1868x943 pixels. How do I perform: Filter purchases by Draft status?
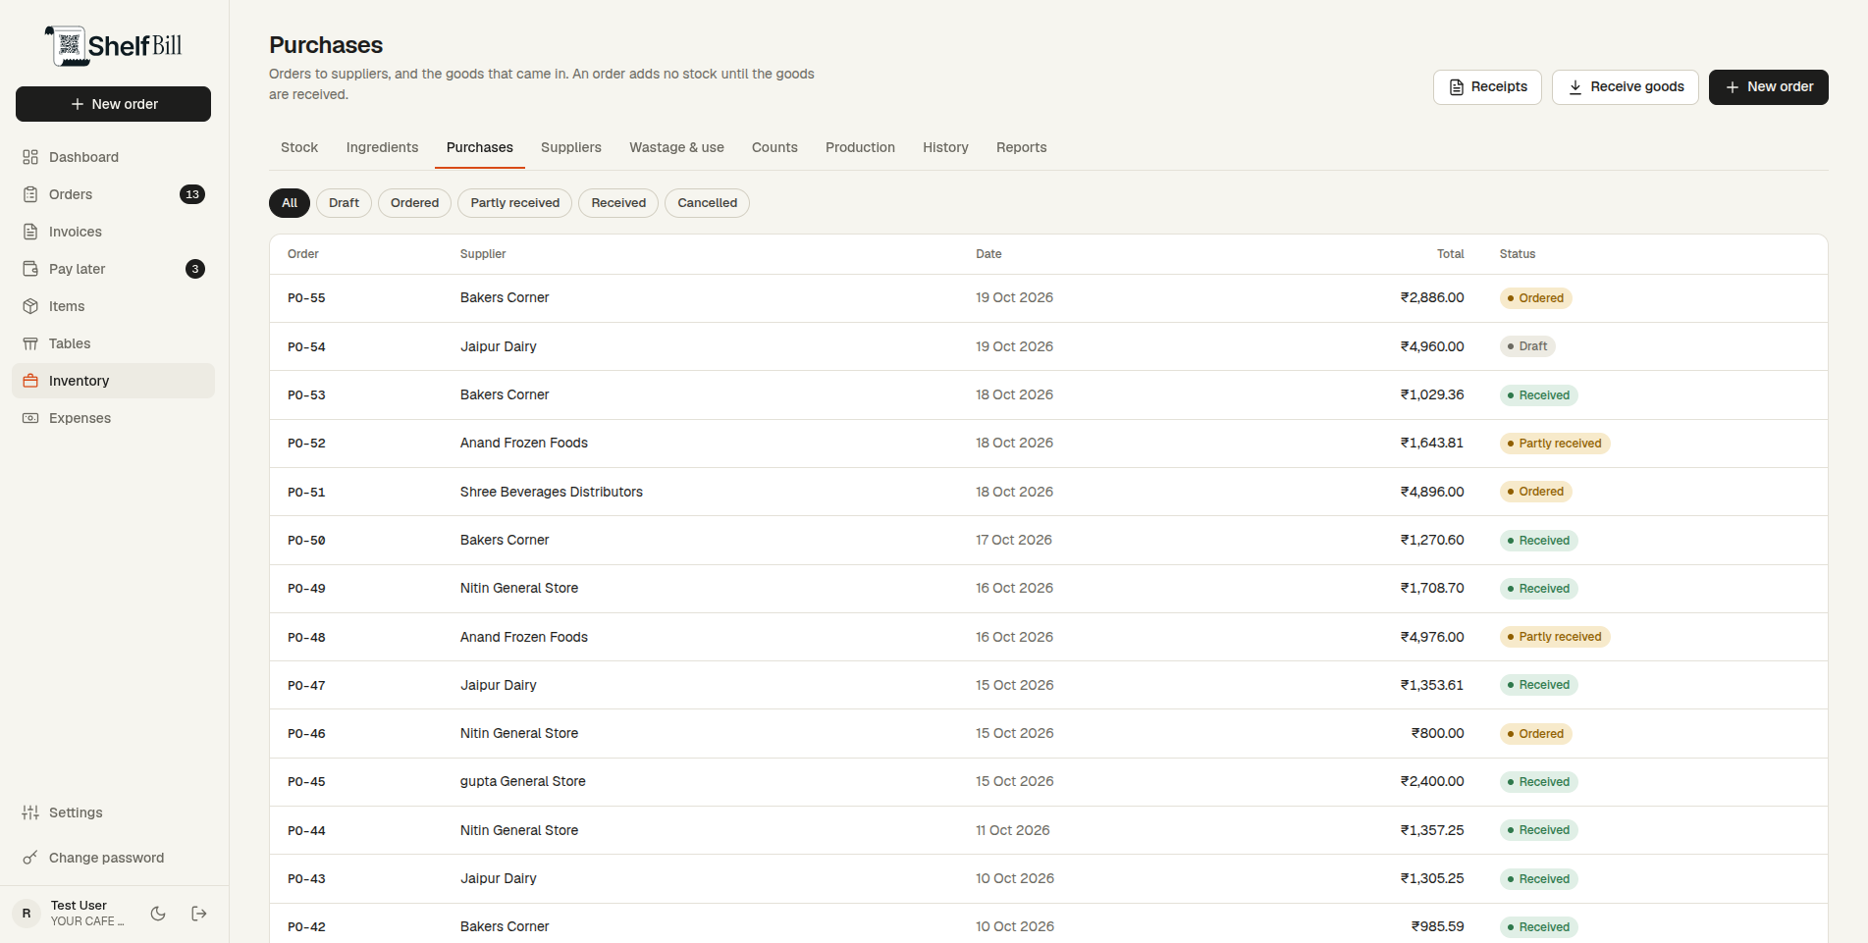[x=344, y=203]
